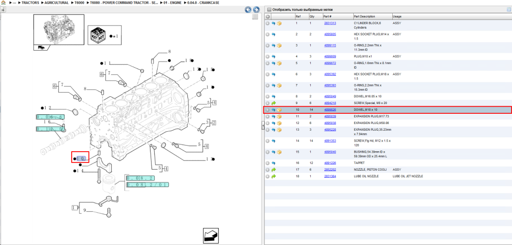Sort by the Ref column header

point(298,16)
